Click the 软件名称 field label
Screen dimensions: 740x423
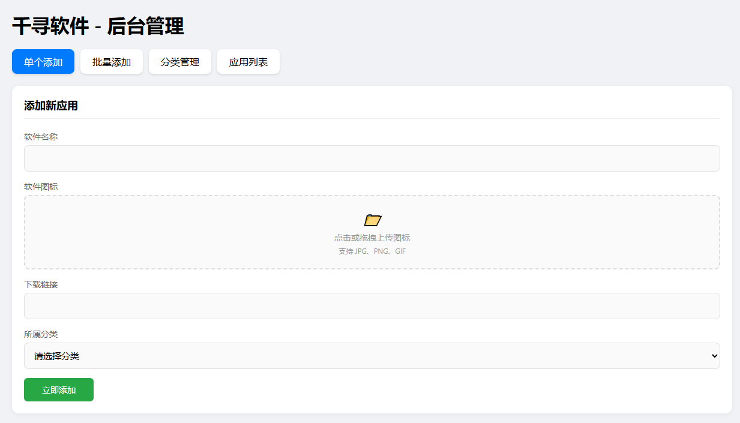click(41, 137)
